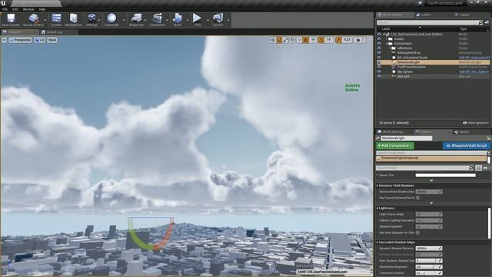Toggle visibility eye for Environment folder

tap(379, 44)
